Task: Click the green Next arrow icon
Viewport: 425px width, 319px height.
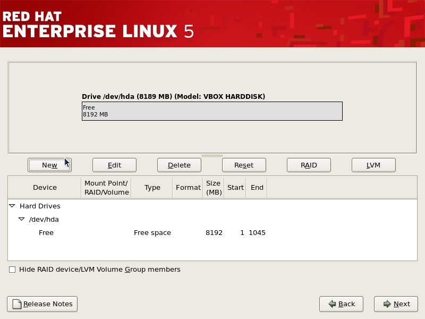Action: (387, 304)
